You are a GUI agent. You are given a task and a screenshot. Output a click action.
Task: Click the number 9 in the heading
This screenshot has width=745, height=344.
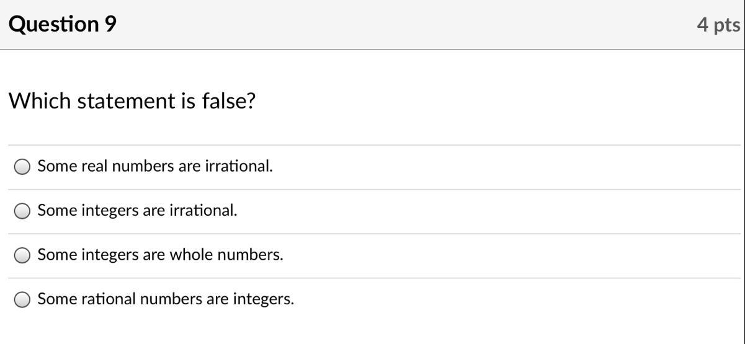[x=110, y=24]
